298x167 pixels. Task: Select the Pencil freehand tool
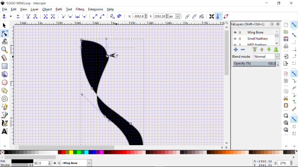tap(4, 107)
